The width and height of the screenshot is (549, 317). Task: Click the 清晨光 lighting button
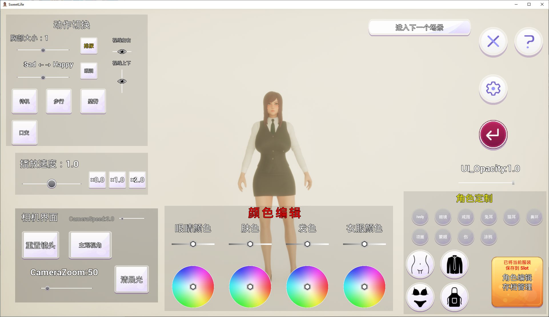pyautogui.click(x=131, y=279)
